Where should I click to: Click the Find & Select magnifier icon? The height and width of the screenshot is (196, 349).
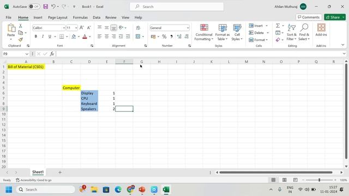click(x=304, y=28)
